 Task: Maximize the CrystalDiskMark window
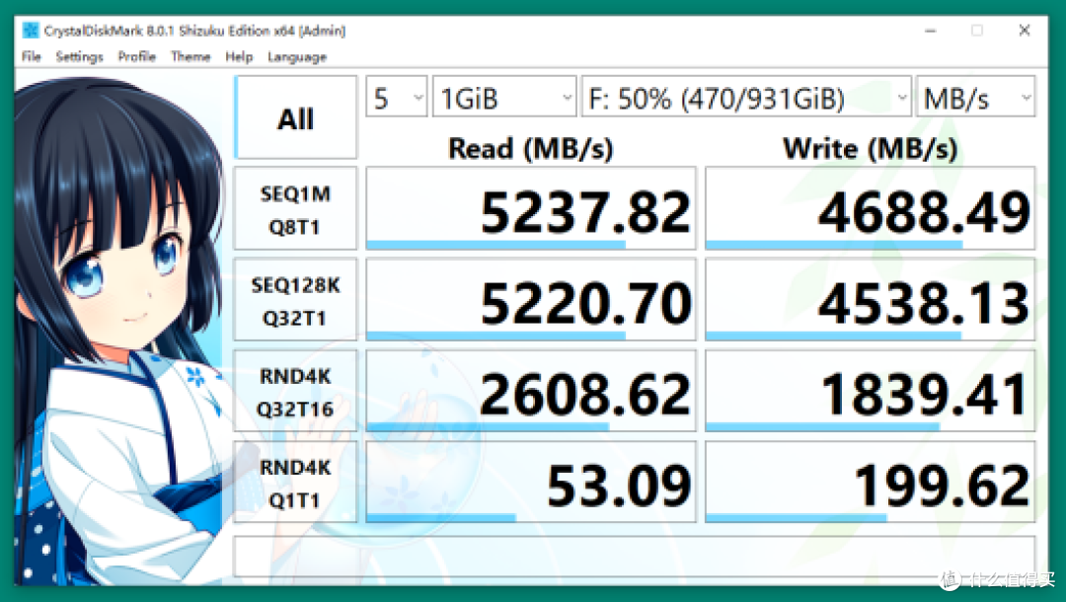[x=977, y=31]
